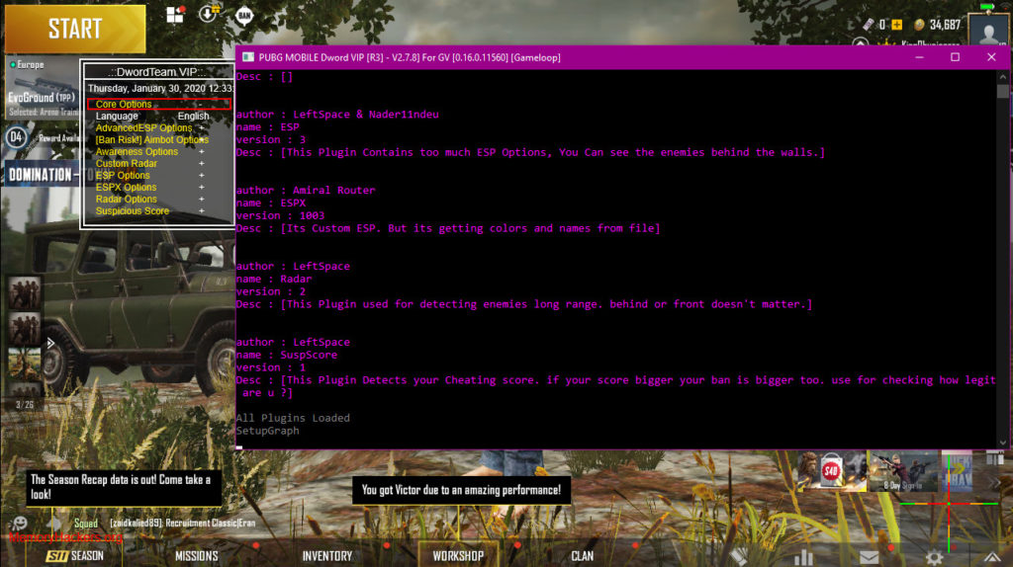Click the "SetupGraph" console line
Image resolution: width=1013 pixels, height=567 pixels.
[267, 431]
